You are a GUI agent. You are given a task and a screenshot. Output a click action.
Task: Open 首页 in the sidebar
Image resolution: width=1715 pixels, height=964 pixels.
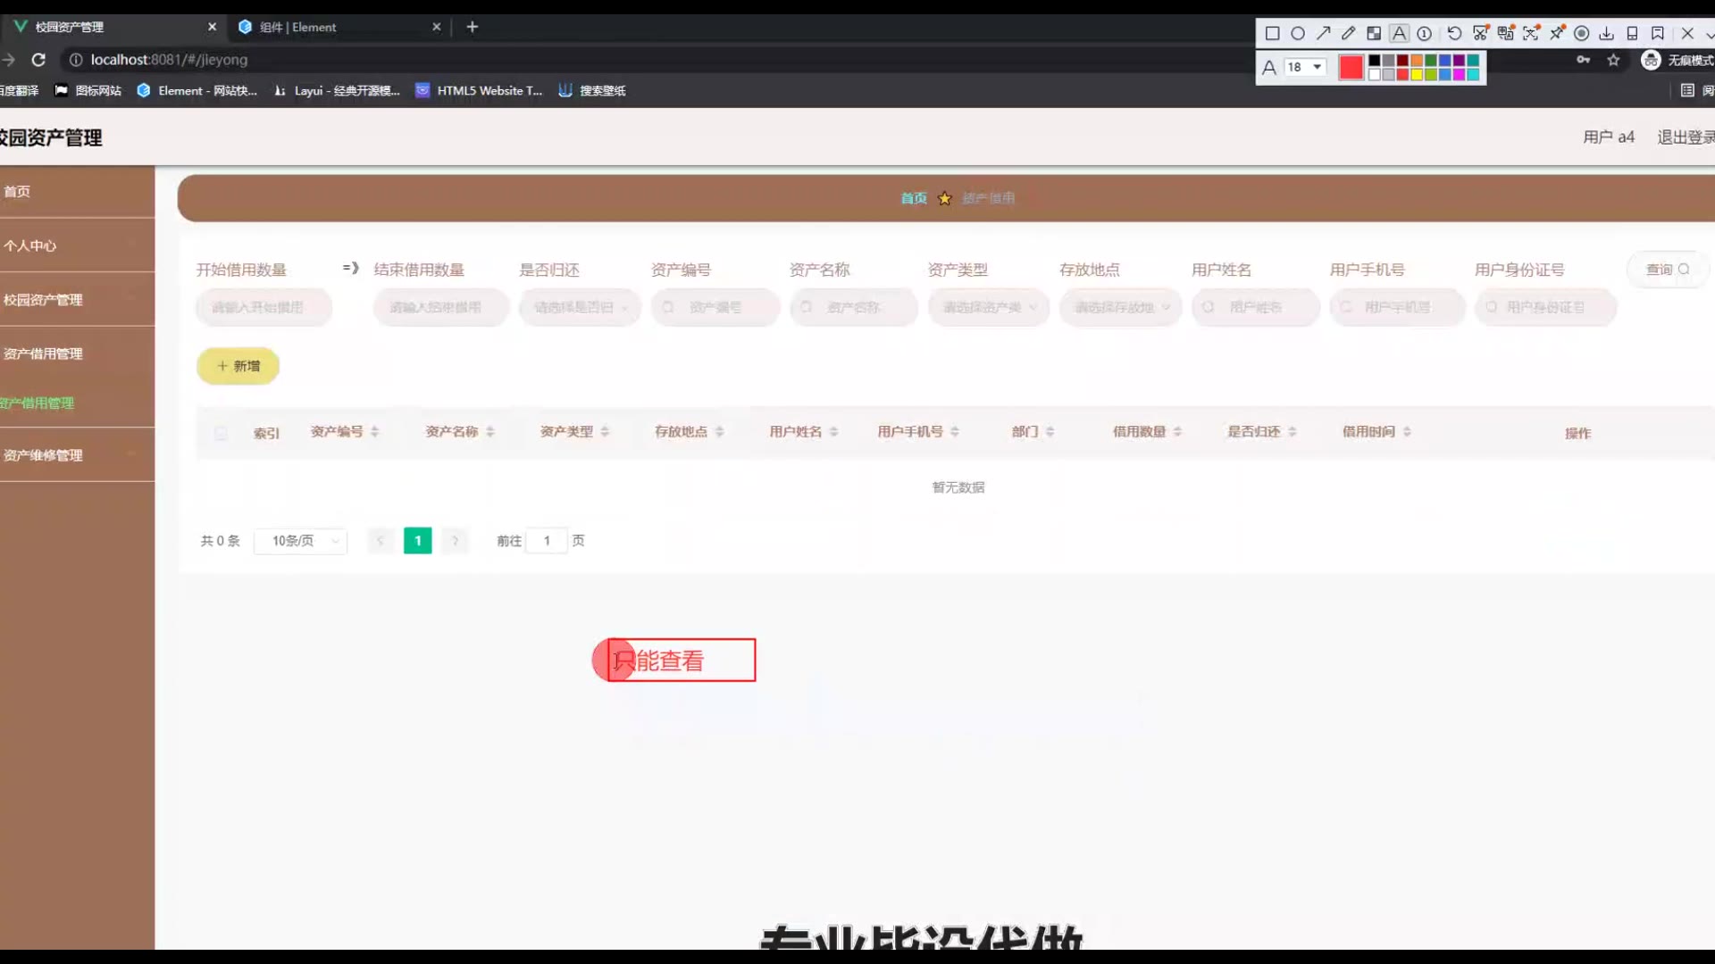click(77, 192)
